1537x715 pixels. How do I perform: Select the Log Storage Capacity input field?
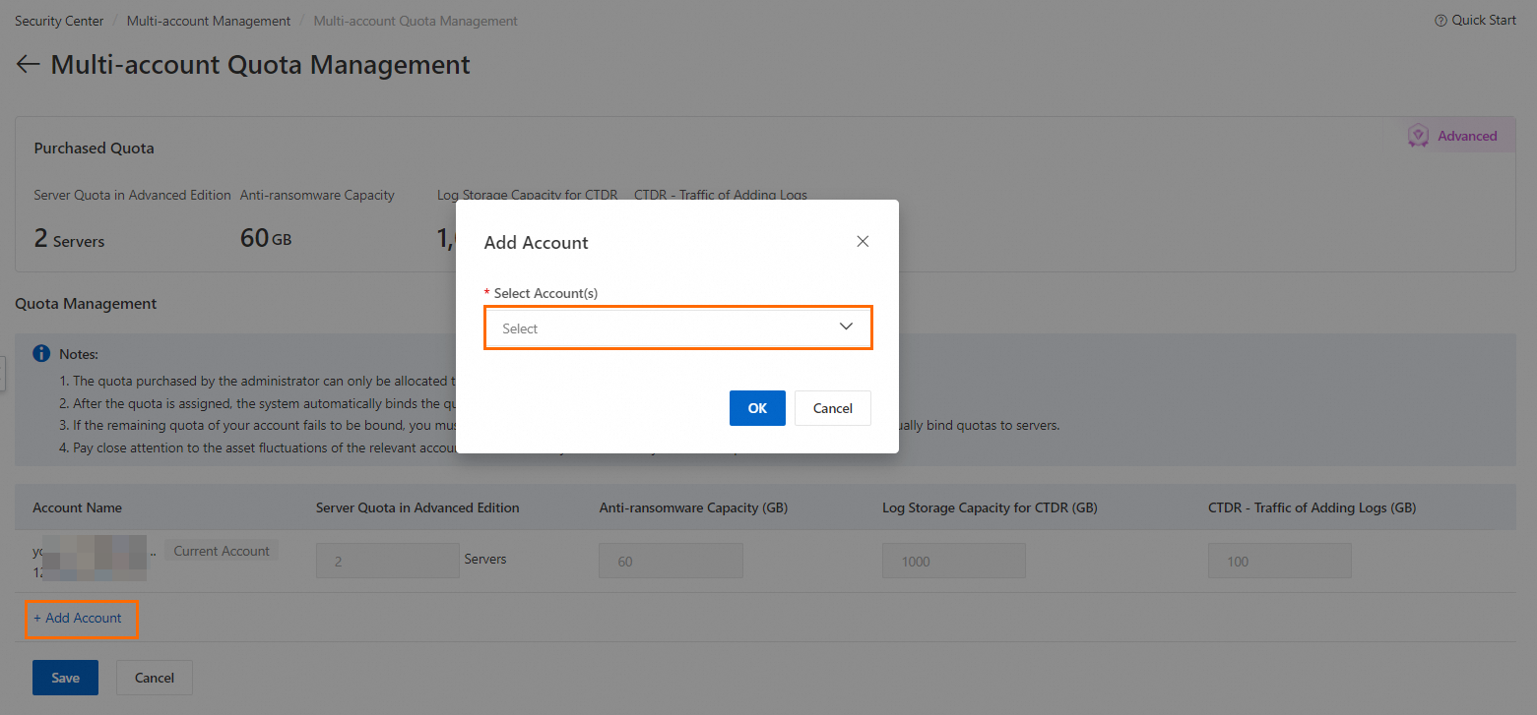(953, 561)
